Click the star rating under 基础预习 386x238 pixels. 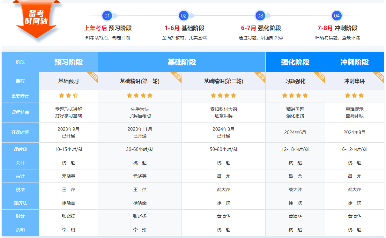pyautogui.click(x=68, y=95)
